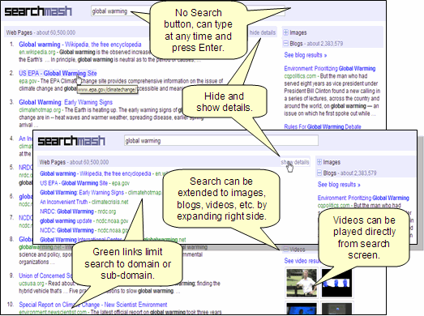Image resolution: width=424 pixels, height=316 pixels.
Task: Open 'global warming update' result in front window
Action: tap(66, 221)
